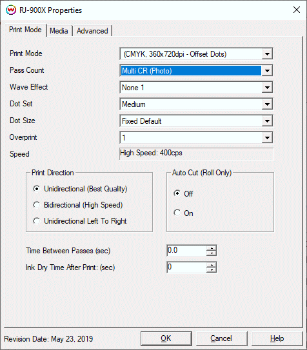This screenshot has width=307, height=350.
Task: Click the Help button
Action: pos(277,338)
